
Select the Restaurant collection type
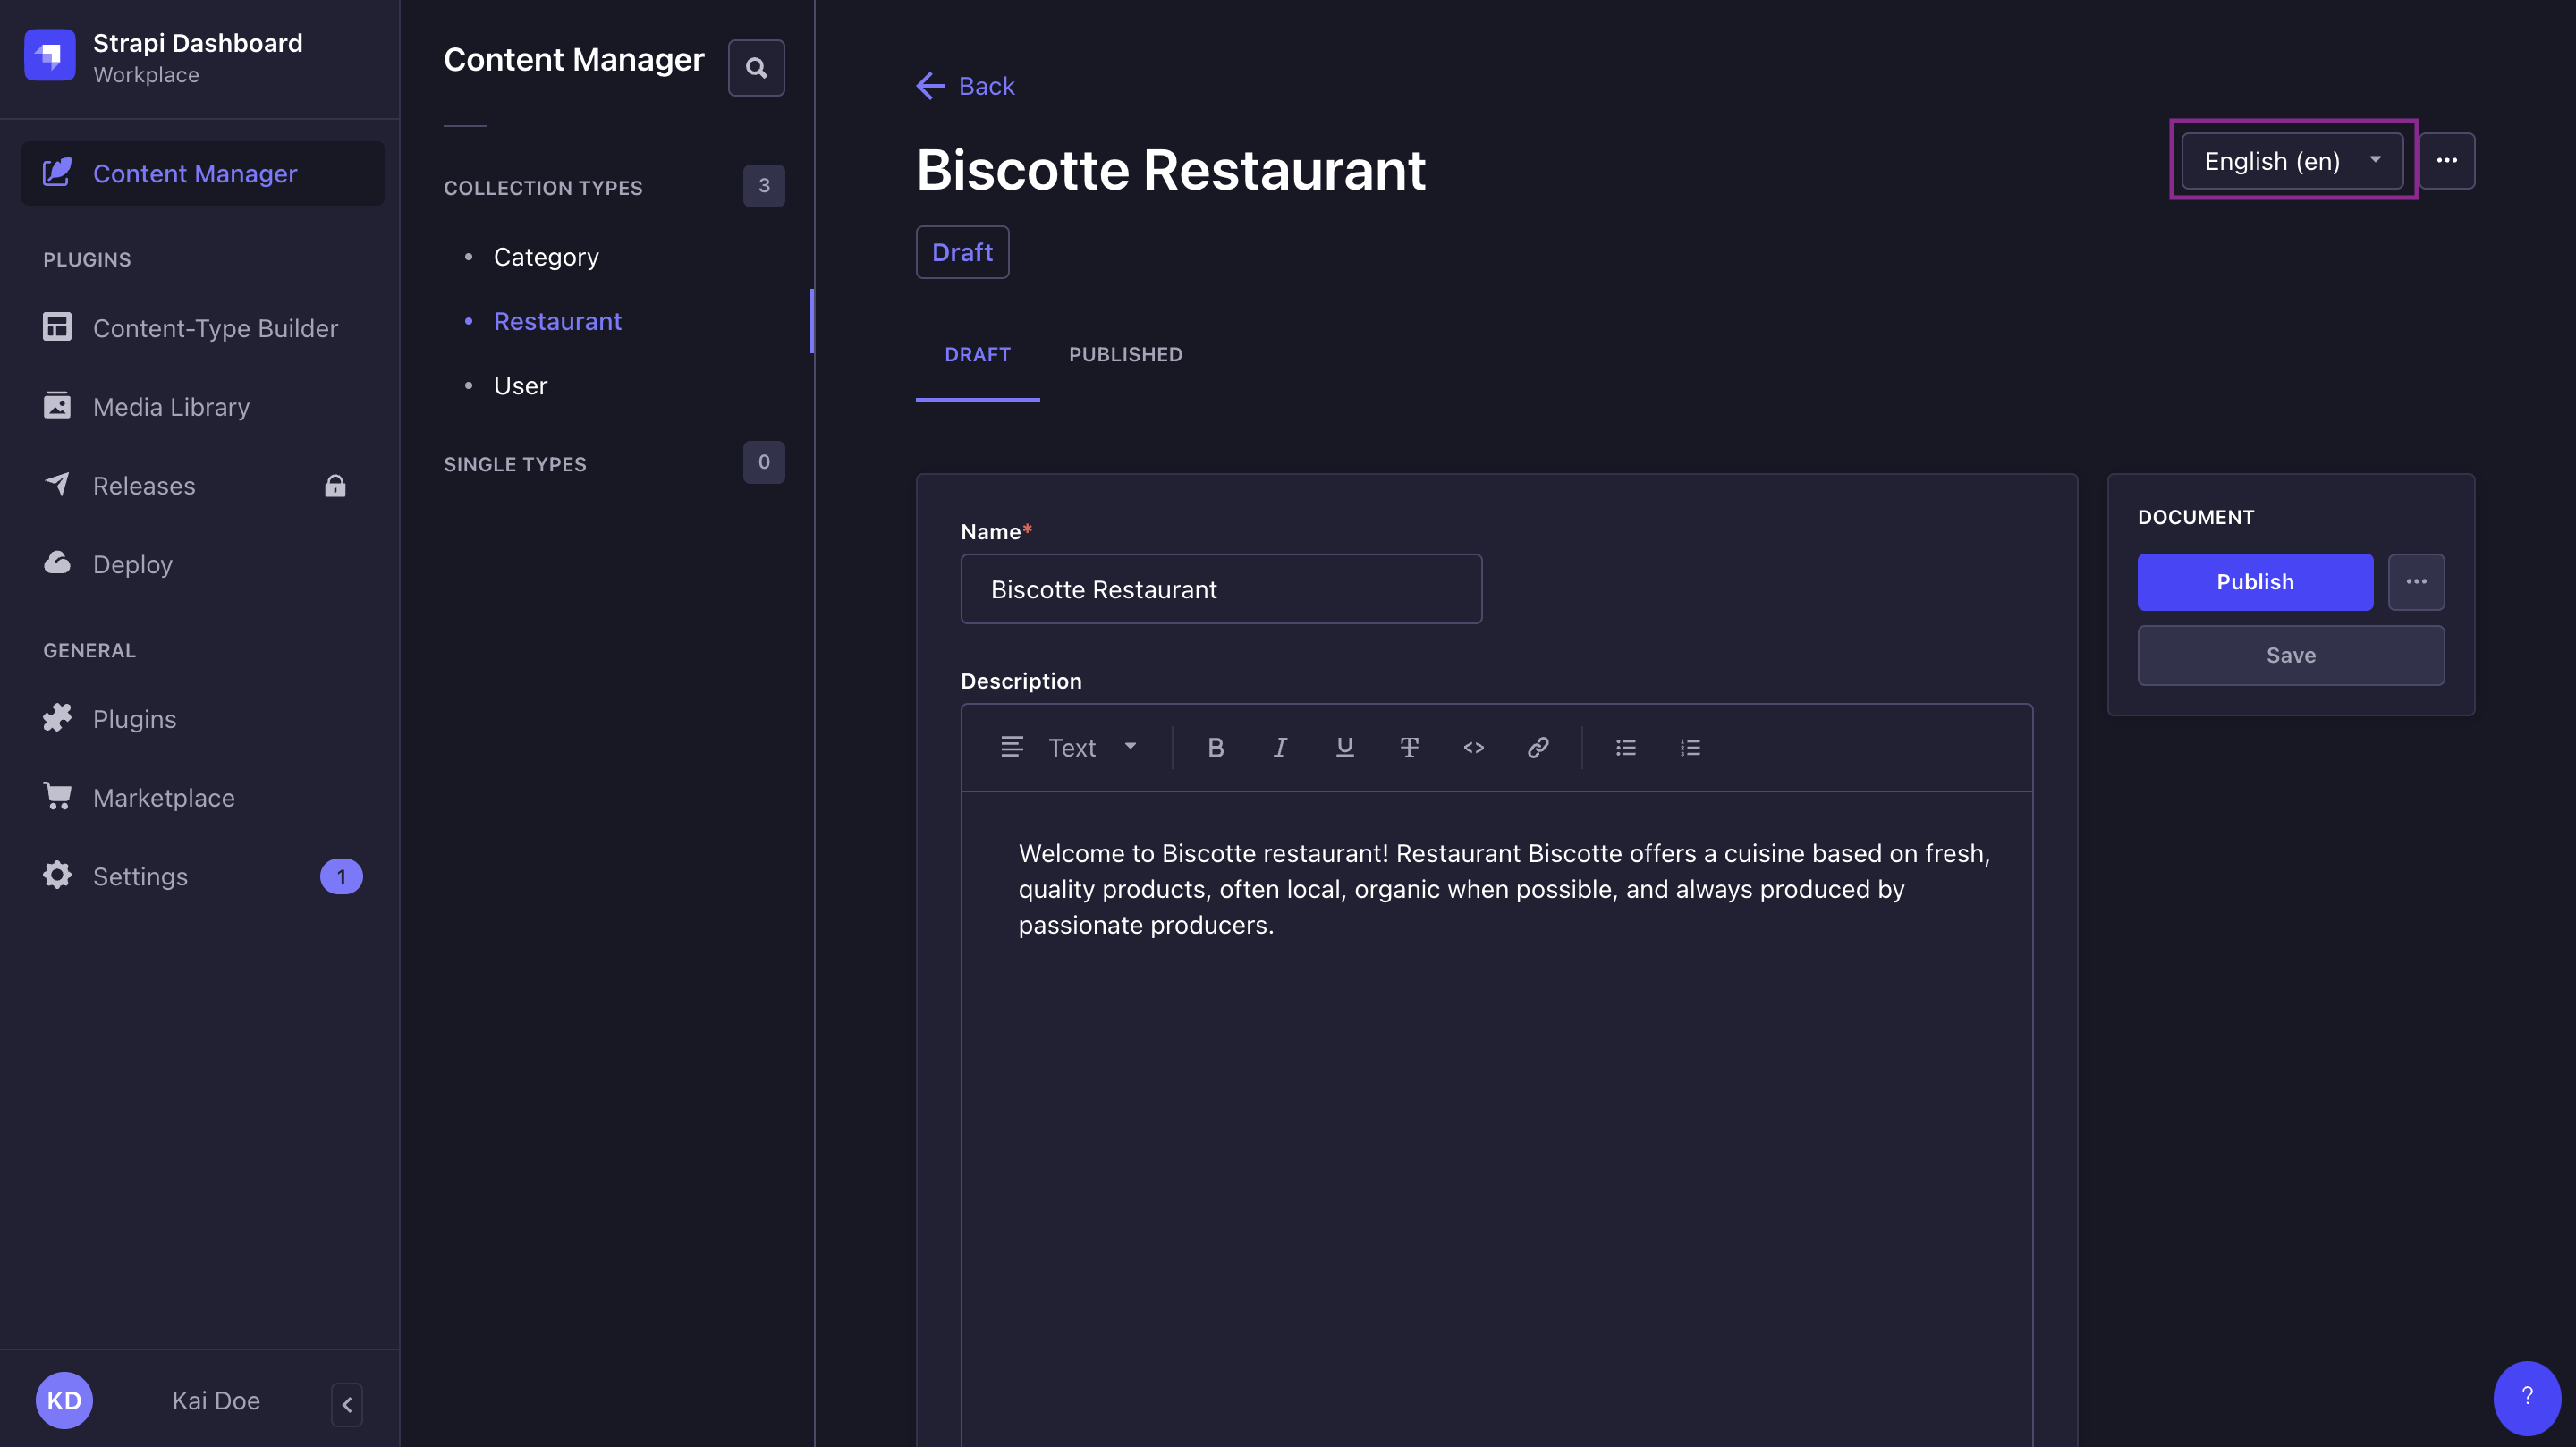557,321
